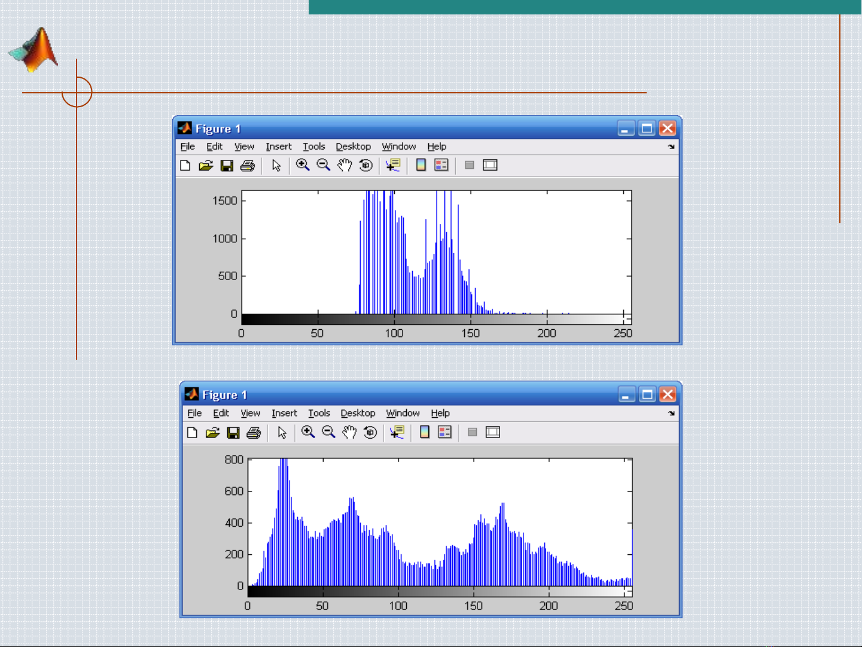Viewport: 862px width, 647px height.
Task: Activate Data Cursor tool in lower figure window
Action: 396,432
